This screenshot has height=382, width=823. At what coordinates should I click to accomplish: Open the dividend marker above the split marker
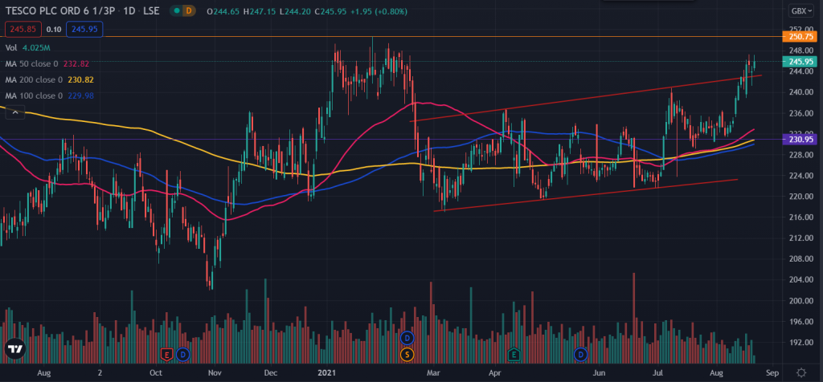point(407,338)
